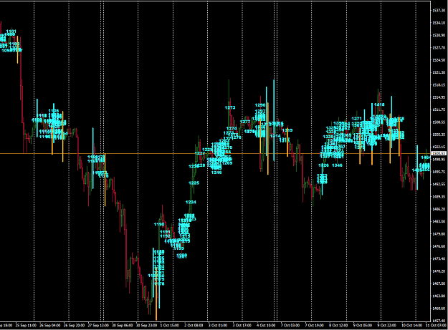Click the 25 Sep 11:00 time label

tap(26, 325)
